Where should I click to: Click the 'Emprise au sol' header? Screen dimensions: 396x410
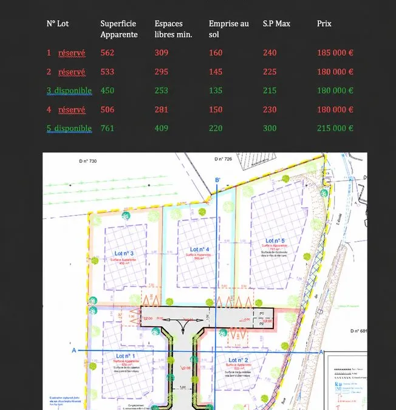229,29
